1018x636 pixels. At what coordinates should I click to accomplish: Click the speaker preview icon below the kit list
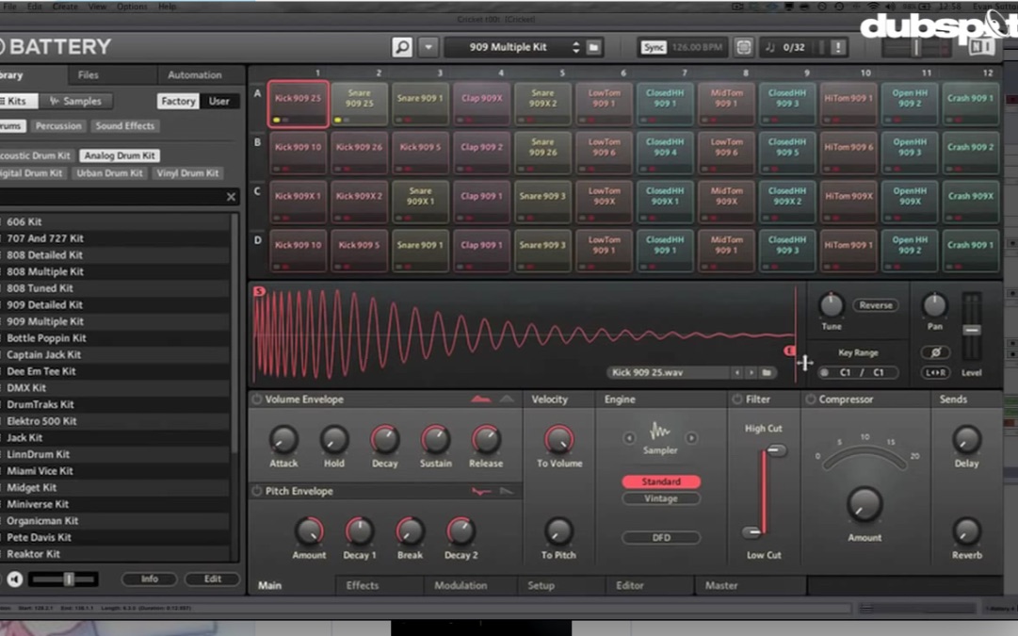[x=14, y=579]
